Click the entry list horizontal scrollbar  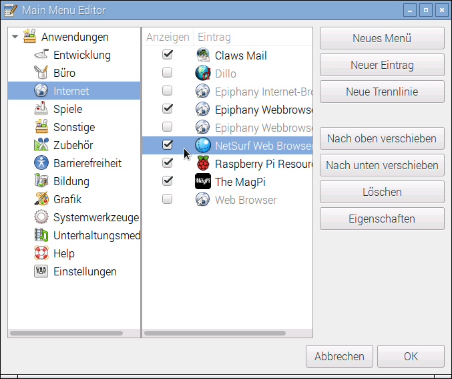pos(228,333)
